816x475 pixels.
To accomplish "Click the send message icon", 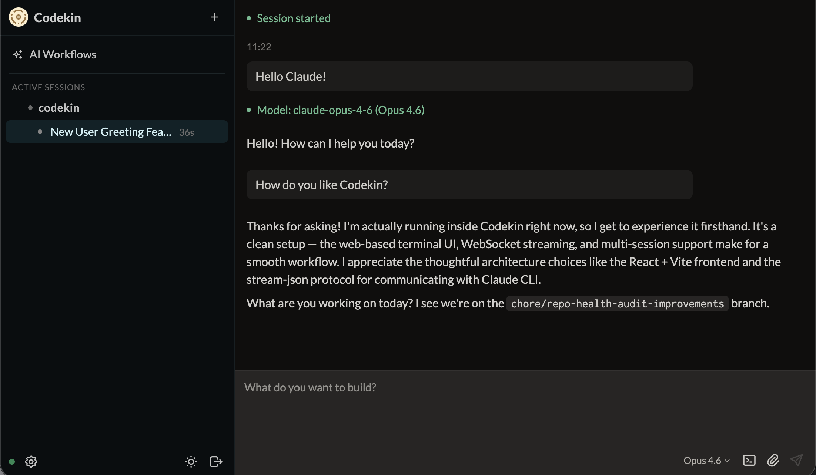I will coord(797,460).
